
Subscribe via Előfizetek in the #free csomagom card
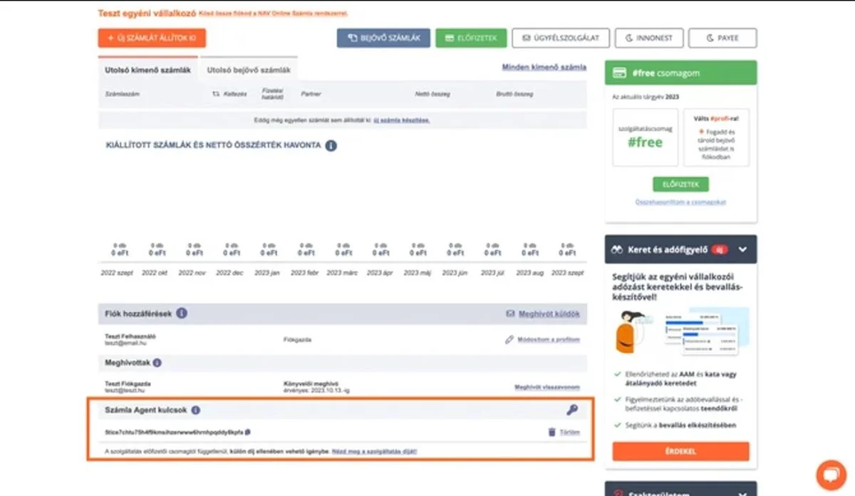pyautogui.click(x=680, y=184)
